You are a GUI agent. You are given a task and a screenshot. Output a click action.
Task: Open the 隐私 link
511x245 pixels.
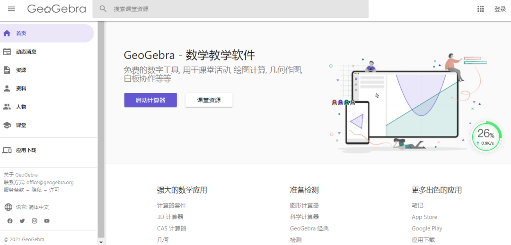point(36,190)
